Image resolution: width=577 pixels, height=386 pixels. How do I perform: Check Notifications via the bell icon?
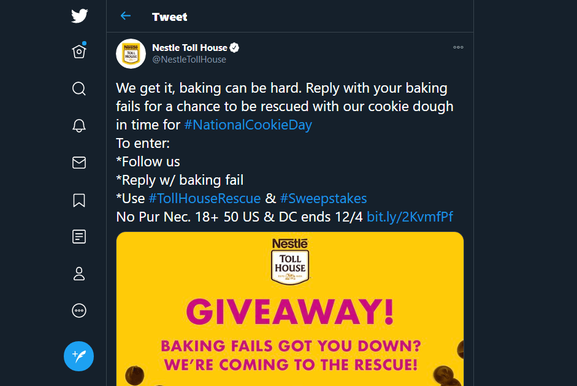tap(79, 125)
